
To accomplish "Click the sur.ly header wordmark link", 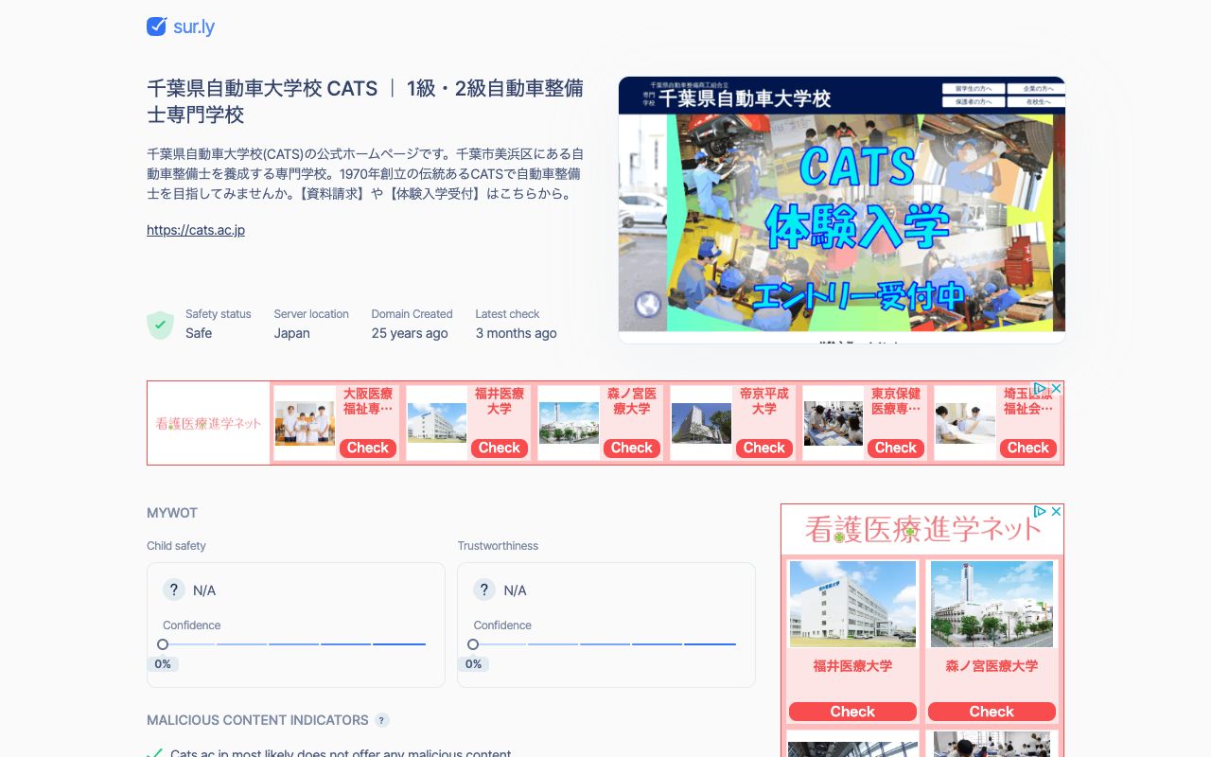I will click(x=193, y=26).
